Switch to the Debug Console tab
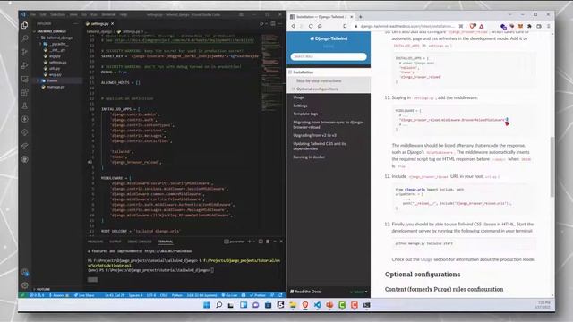 tap(140, 241)
